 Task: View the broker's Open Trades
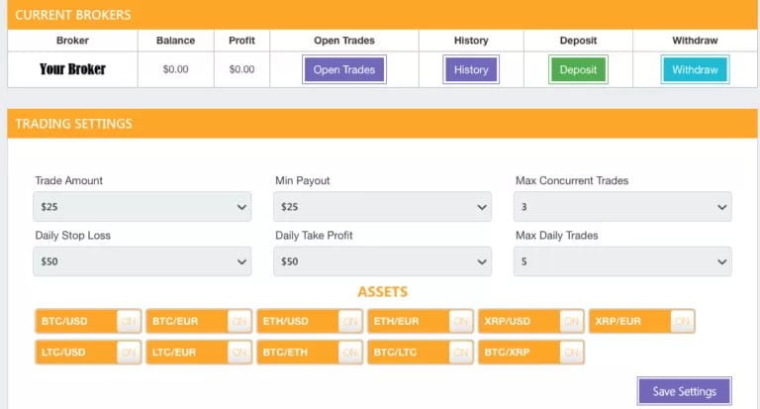pyautogui.click(x=344, y=70)
